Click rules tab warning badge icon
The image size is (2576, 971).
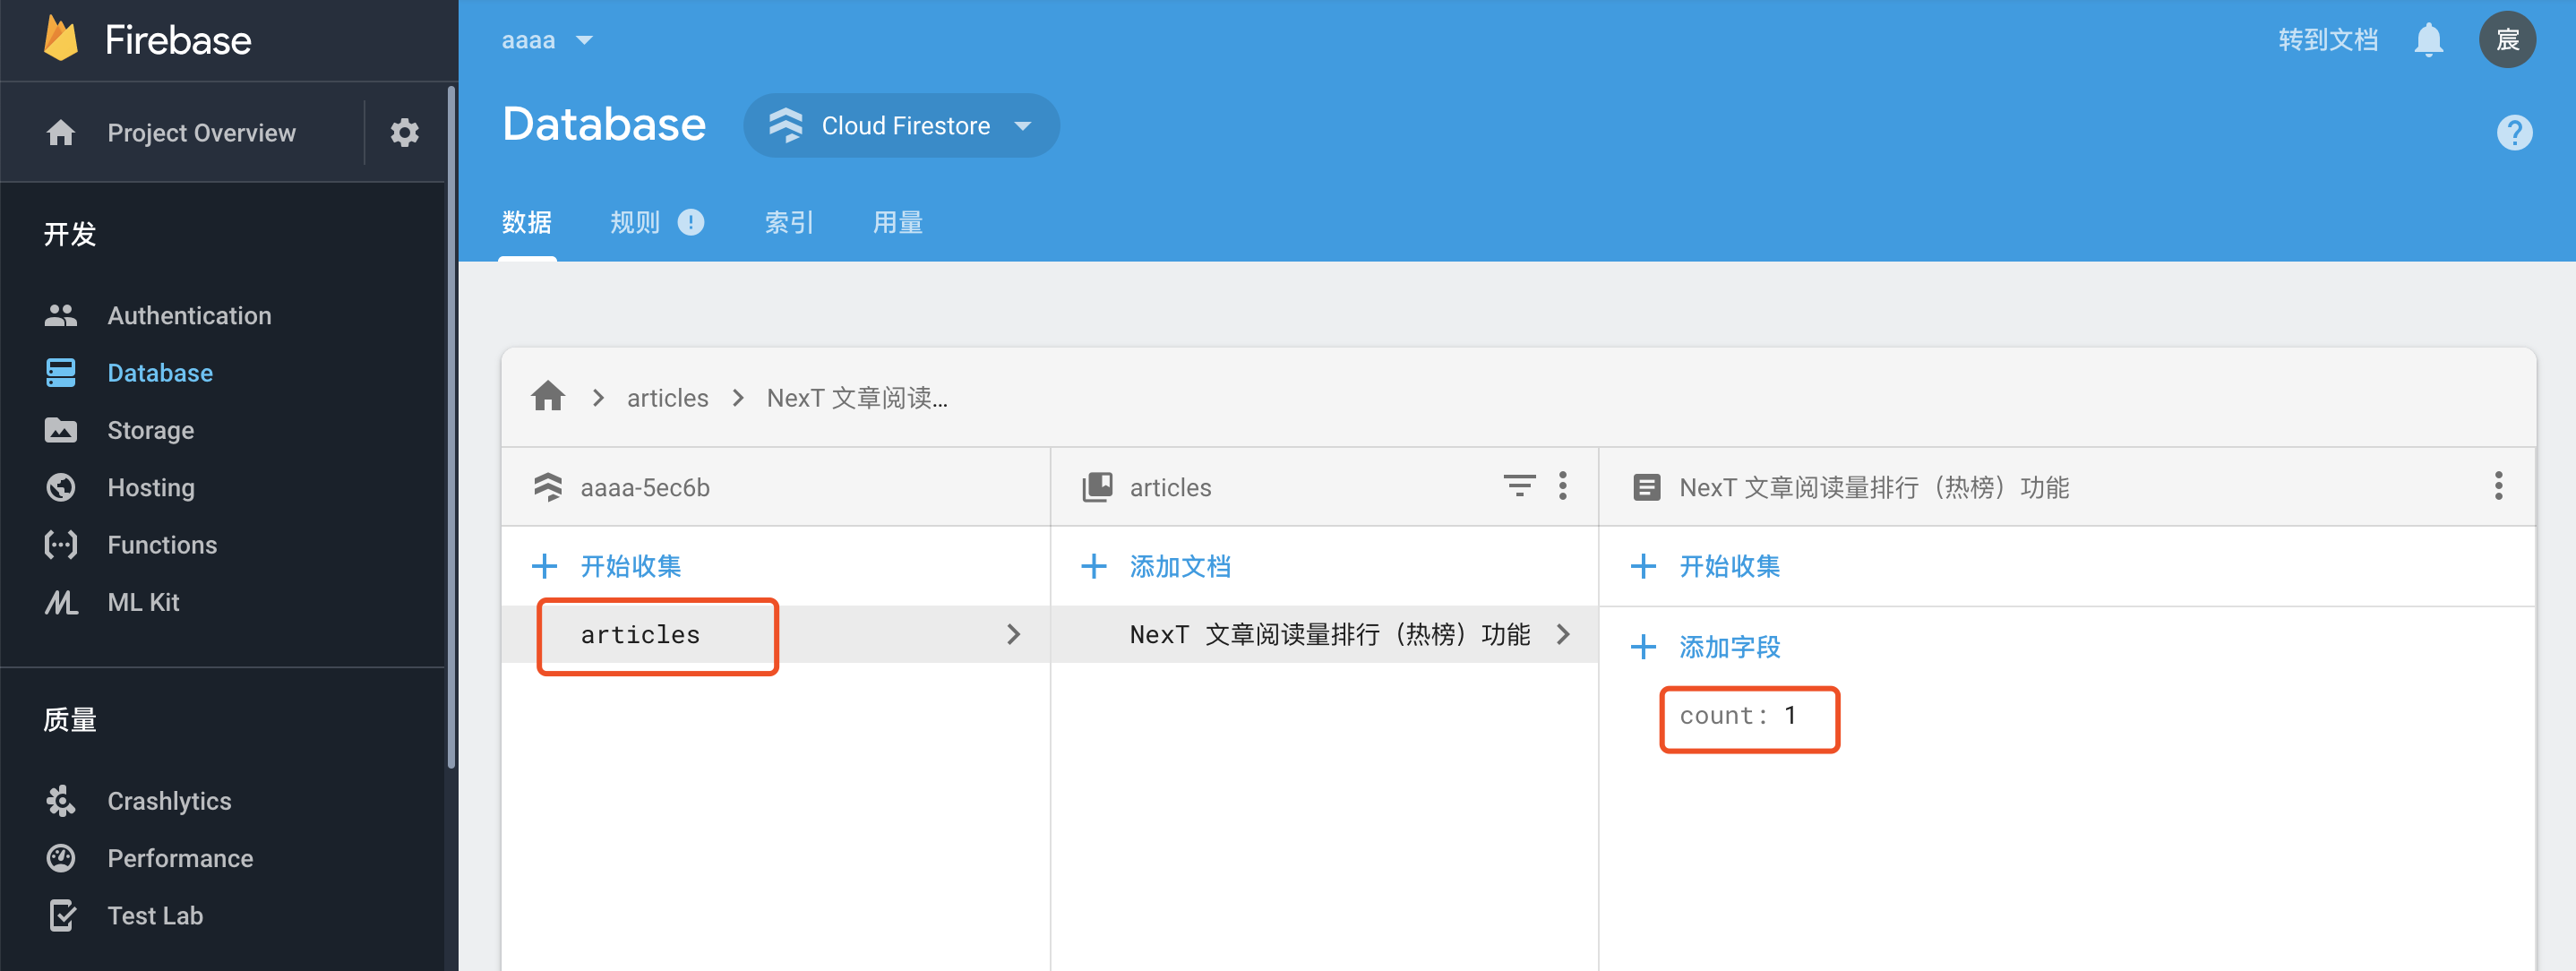tap(690, 222)
